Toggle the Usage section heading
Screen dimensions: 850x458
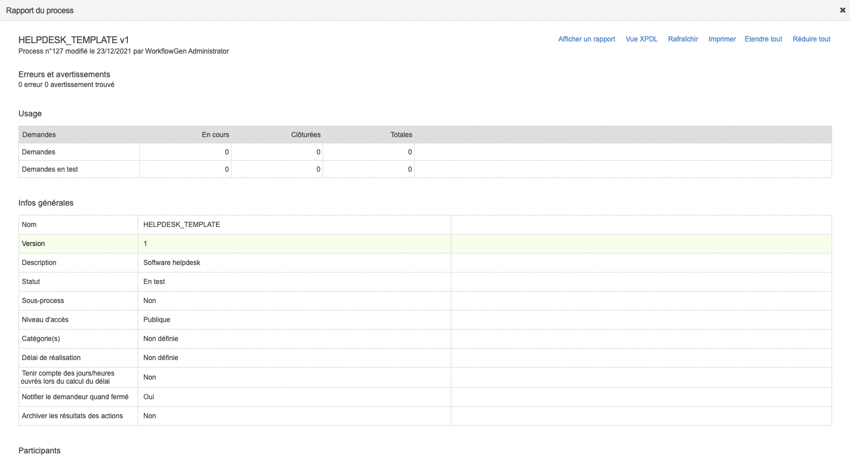coord(30,113)
